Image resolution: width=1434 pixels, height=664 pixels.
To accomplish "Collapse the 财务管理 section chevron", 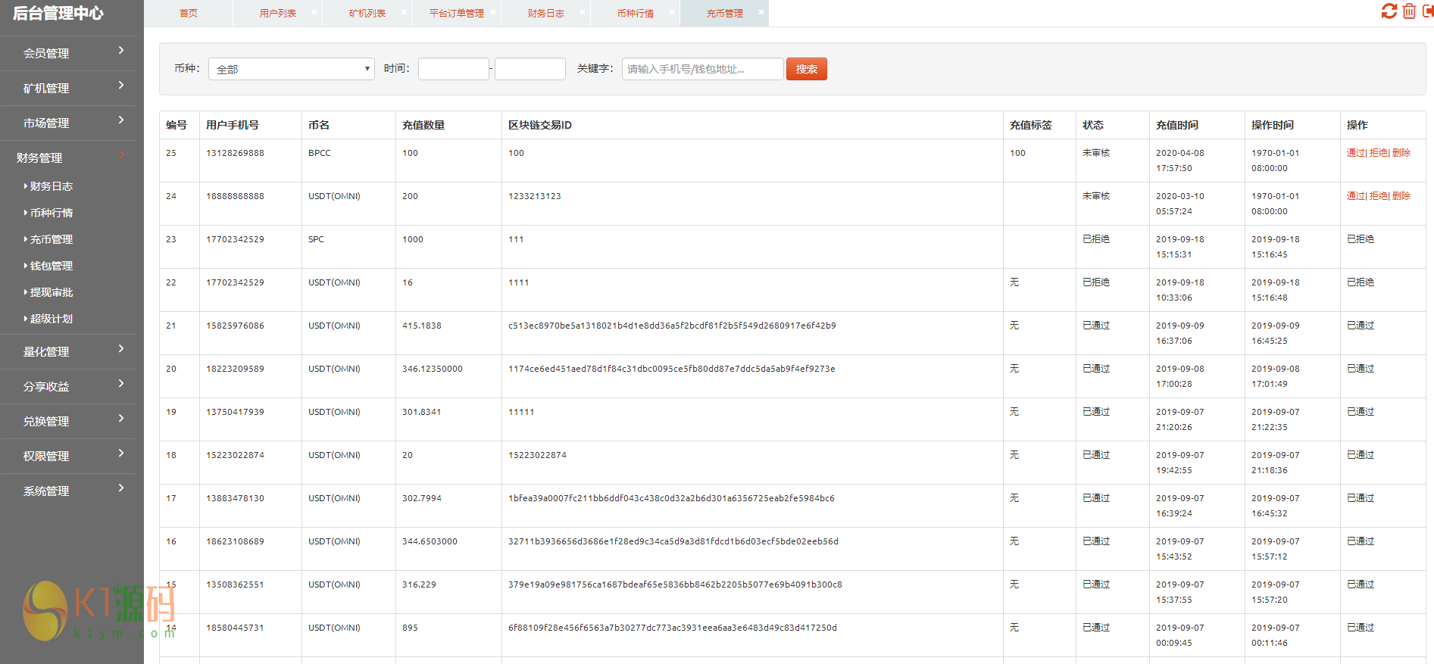I will click(121, 155).
